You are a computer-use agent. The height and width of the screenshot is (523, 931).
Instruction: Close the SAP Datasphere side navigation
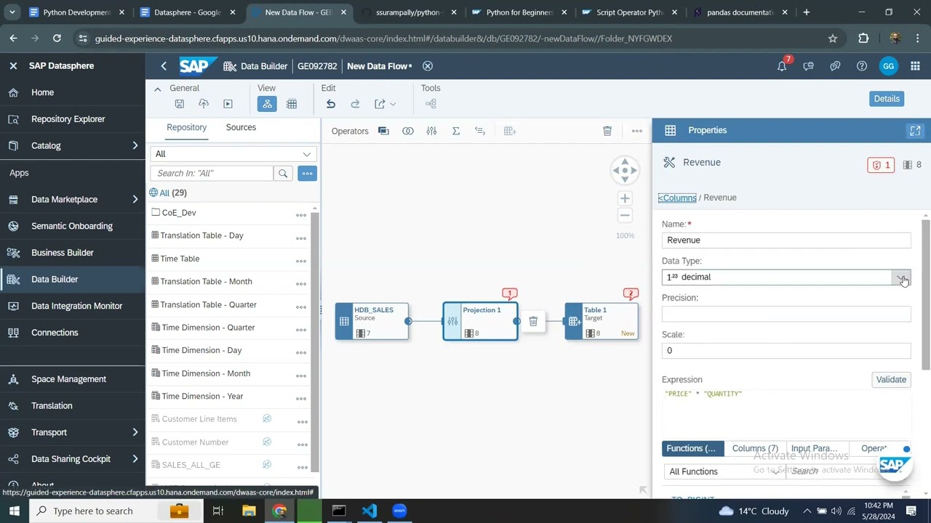pos(13,66)
